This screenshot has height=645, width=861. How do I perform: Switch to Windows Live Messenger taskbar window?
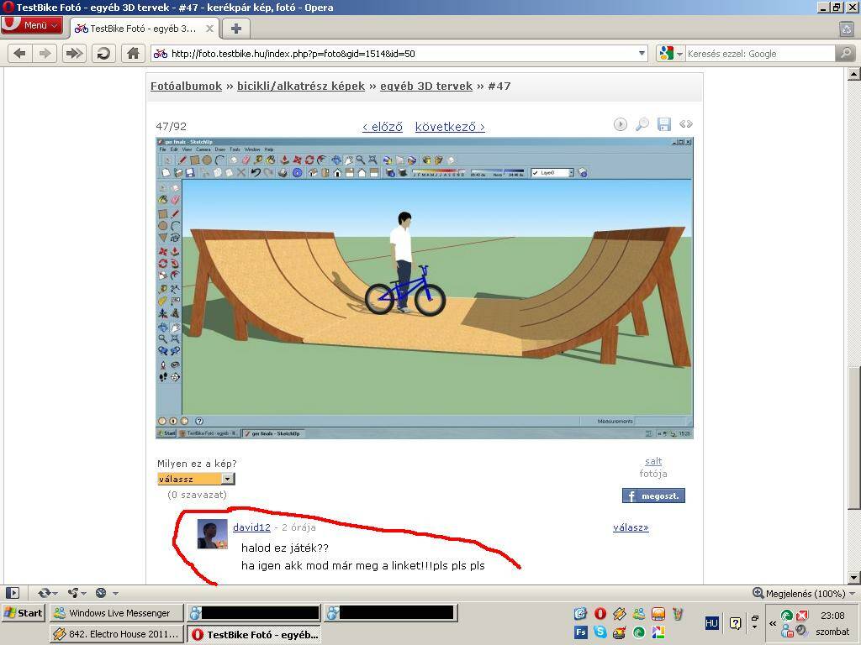(x=115, y=612)
